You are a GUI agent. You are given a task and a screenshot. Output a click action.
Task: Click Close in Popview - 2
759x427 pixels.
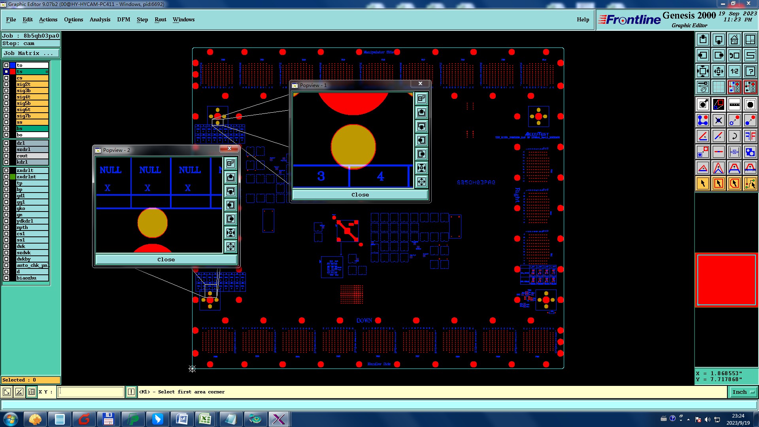click(166, 260)
